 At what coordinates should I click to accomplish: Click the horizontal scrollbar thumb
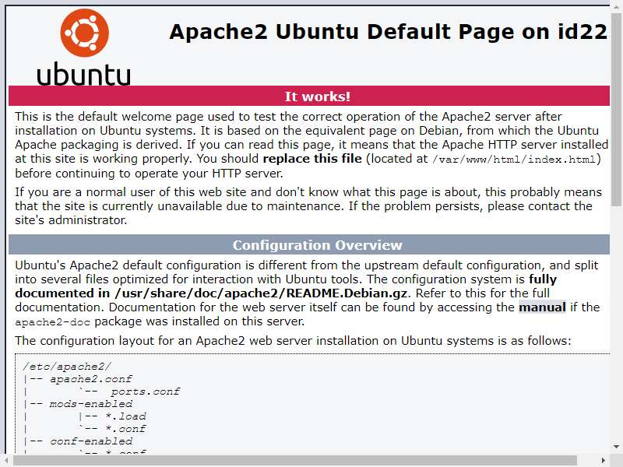(x=295, y=460)
